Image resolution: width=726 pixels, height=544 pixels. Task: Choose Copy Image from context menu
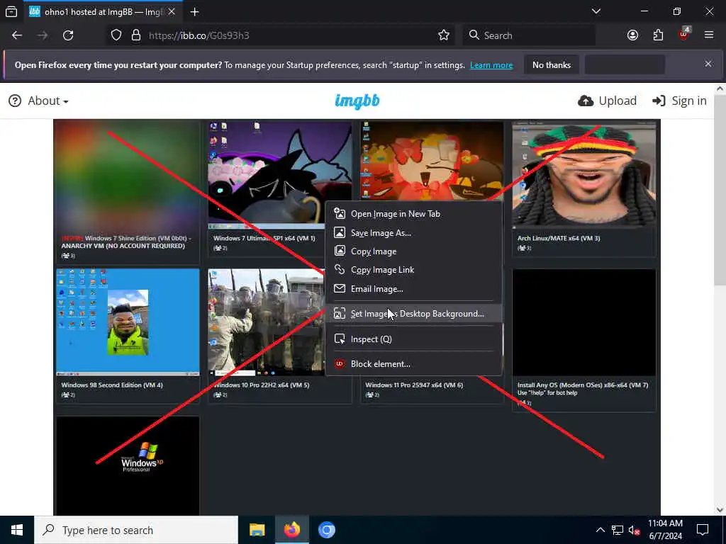[413, 251]
